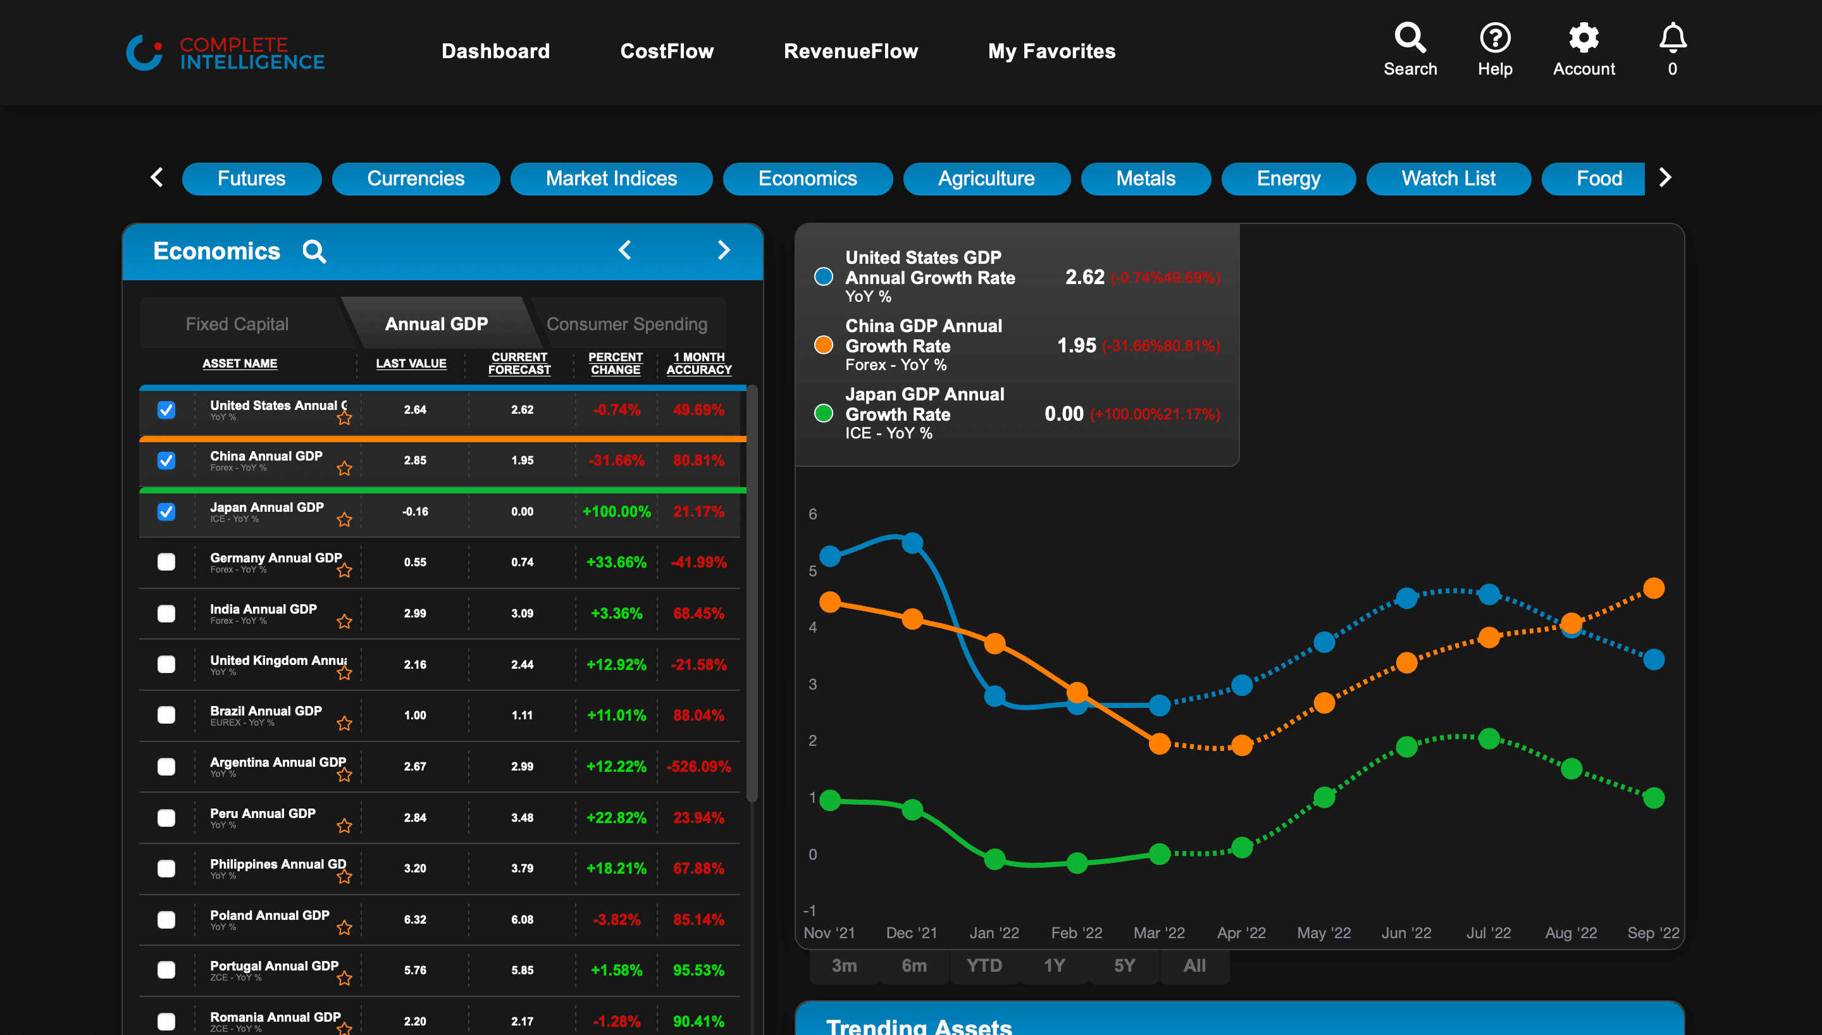Click orange China GDP legend color dot
Viewport: 1822px width, 1035px height.
click(x=824, y=345)
